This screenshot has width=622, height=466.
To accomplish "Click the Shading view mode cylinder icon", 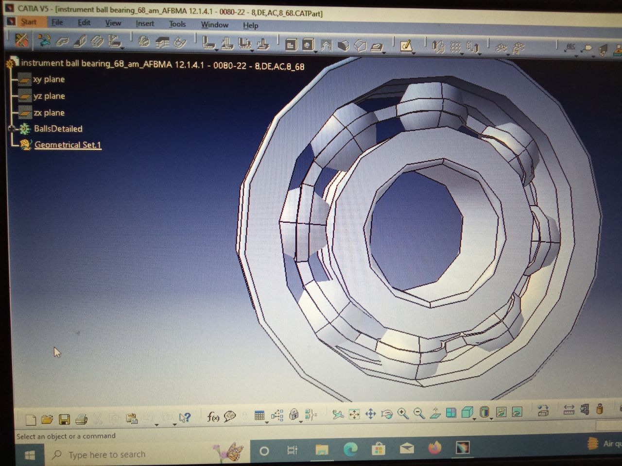I will (484, 412).
